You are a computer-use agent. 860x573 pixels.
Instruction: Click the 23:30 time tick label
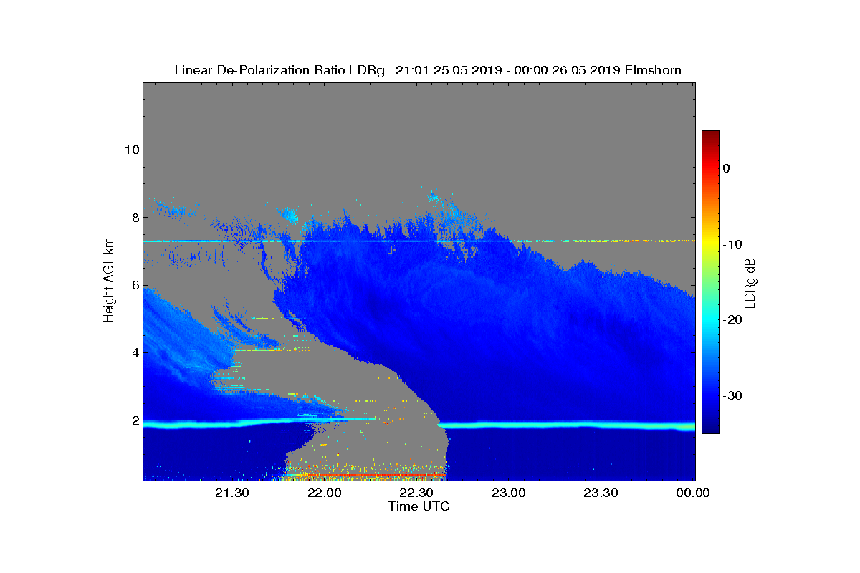point(601,493)
